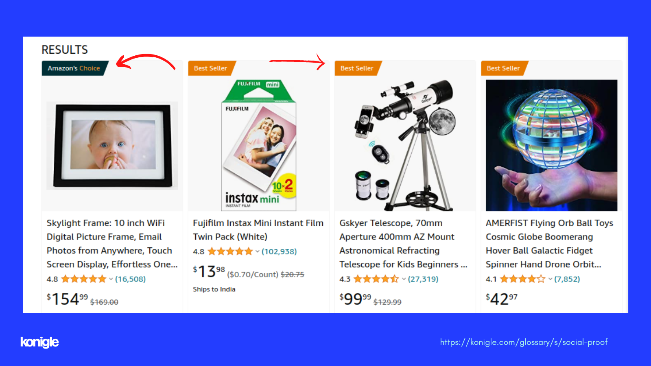Open the Skylight Frame product title link
Viewport: 651px width, 366px height.
[x=112, y=244]
